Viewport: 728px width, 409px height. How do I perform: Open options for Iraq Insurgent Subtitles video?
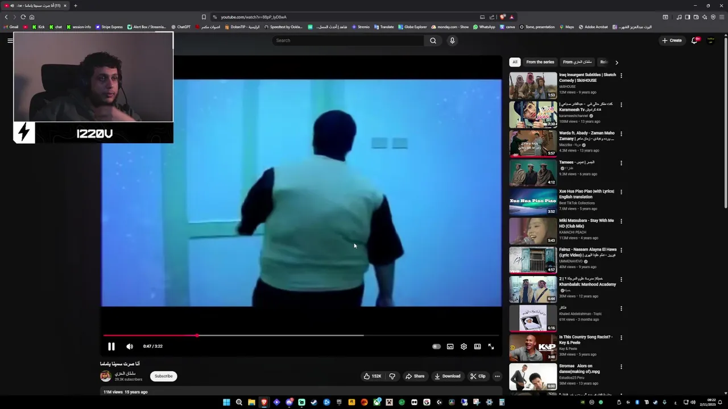(621, 76)
